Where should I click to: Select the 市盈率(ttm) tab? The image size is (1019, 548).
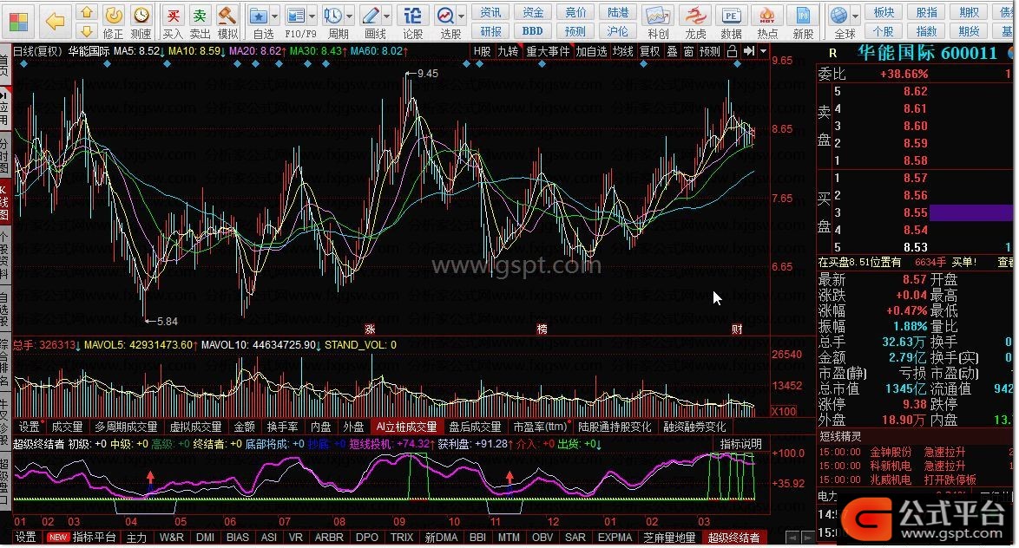point(539,427)
